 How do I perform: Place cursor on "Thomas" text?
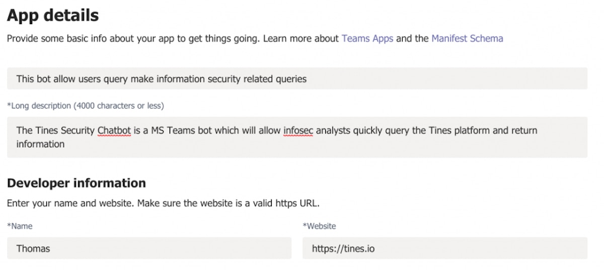point(33,248)
